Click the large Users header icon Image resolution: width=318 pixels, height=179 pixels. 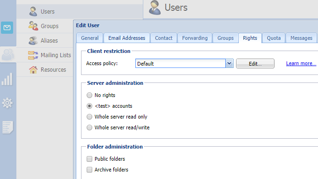pyautogui.click(x=155, y=7)
